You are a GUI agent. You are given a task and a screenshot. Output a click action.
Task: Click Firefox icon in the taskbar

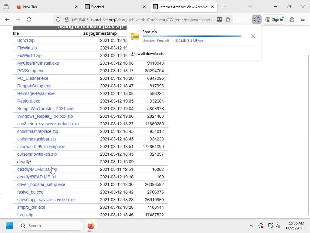pyautogui.click(x=91, y=226)
